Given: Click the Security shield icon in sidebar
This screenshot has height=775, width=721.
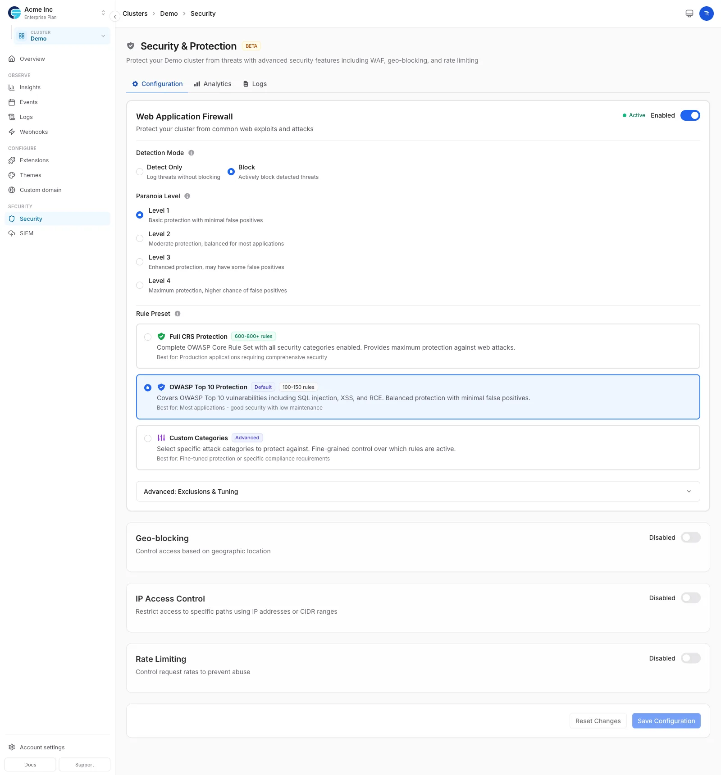Looking at the screenshot, I should pos(12,219).
